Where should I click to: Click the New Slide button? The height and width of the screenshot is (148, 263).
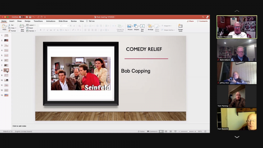(x=22, y=28)
